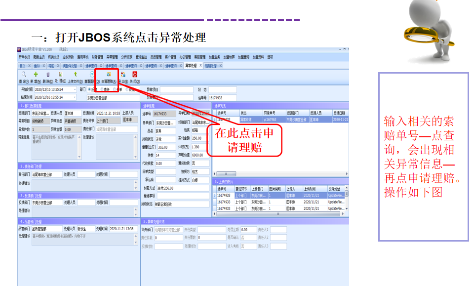Screen dimensions: 474x290
Task: Click the 处罚金额 field
Action: pyautogui.click(x=248, y=230)
